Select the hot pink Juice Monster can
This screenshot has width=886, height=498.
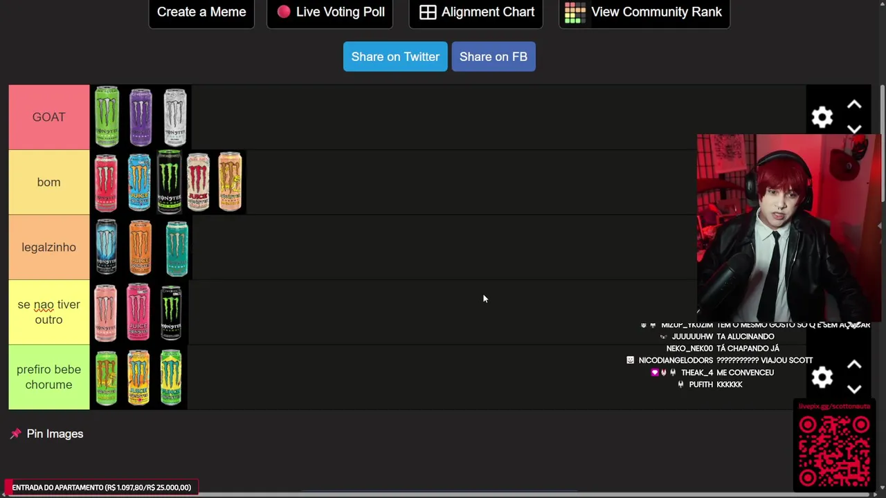138,312
